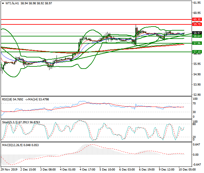Click the 58.97 current price tag
The image size is (204, 173).
(x=197, y=33)
